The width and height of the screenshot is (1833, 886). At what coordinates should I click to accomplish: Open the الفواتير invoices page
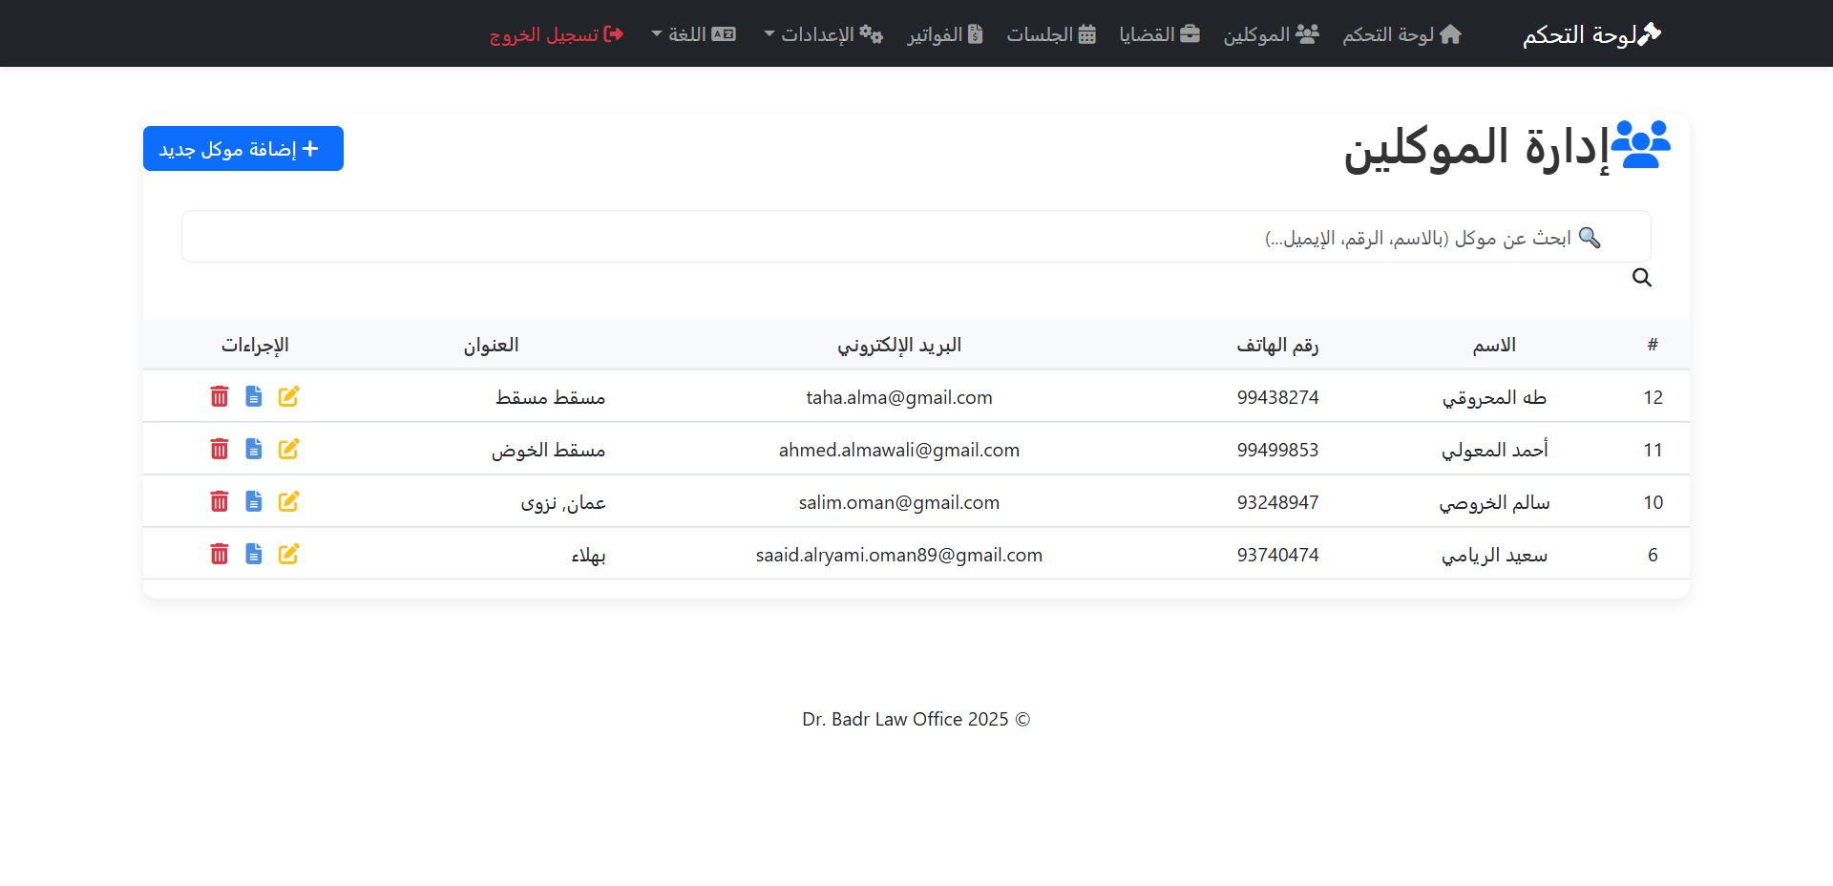[x=945, y=33]
